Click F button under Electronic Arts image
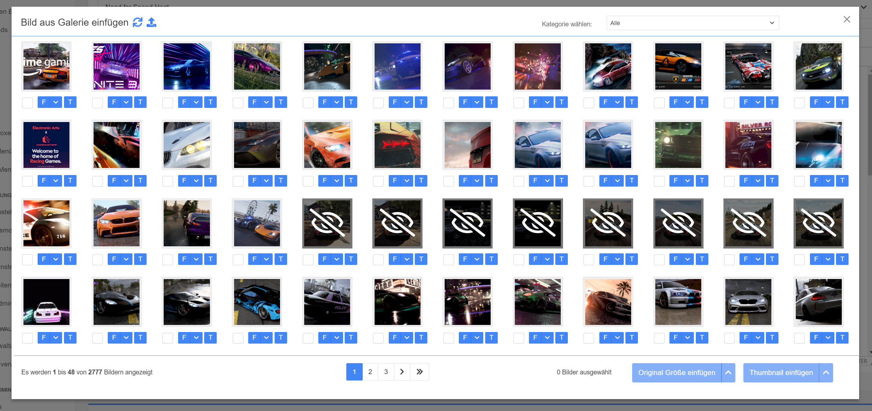The height and width of the screenshot is (411, 872). (x=44, y=180)
